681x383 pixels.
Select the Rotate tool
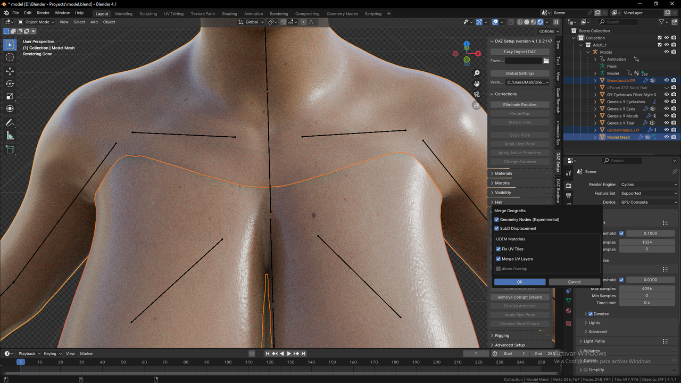tap(10, 84)
